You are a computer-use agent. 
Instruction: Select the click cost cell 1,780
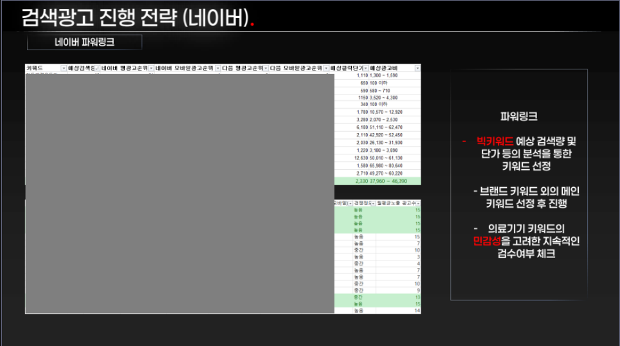coord(362,113)
